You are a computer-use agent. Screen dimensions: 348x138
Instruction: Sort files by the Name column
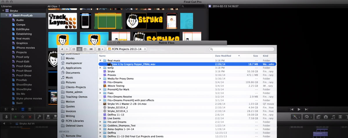pyautogui.click(x=156, y=56)
